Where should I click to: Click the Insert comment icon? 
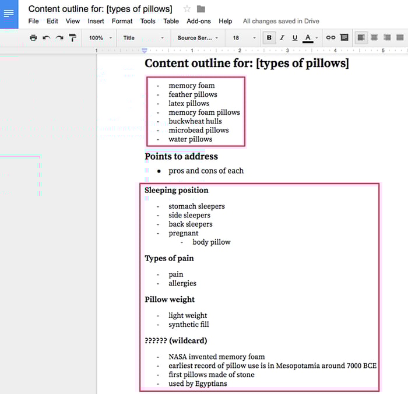344,38
